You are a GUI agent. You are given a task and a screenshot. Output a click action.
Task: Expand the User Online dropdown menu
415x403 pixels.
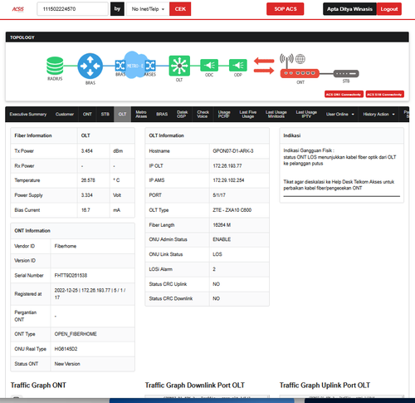click(x=340, y=114)
